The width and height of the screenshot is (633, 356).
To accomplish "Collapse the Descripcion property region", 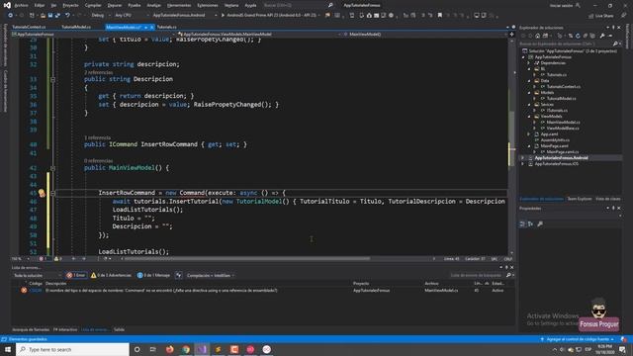I will point(52,79).
